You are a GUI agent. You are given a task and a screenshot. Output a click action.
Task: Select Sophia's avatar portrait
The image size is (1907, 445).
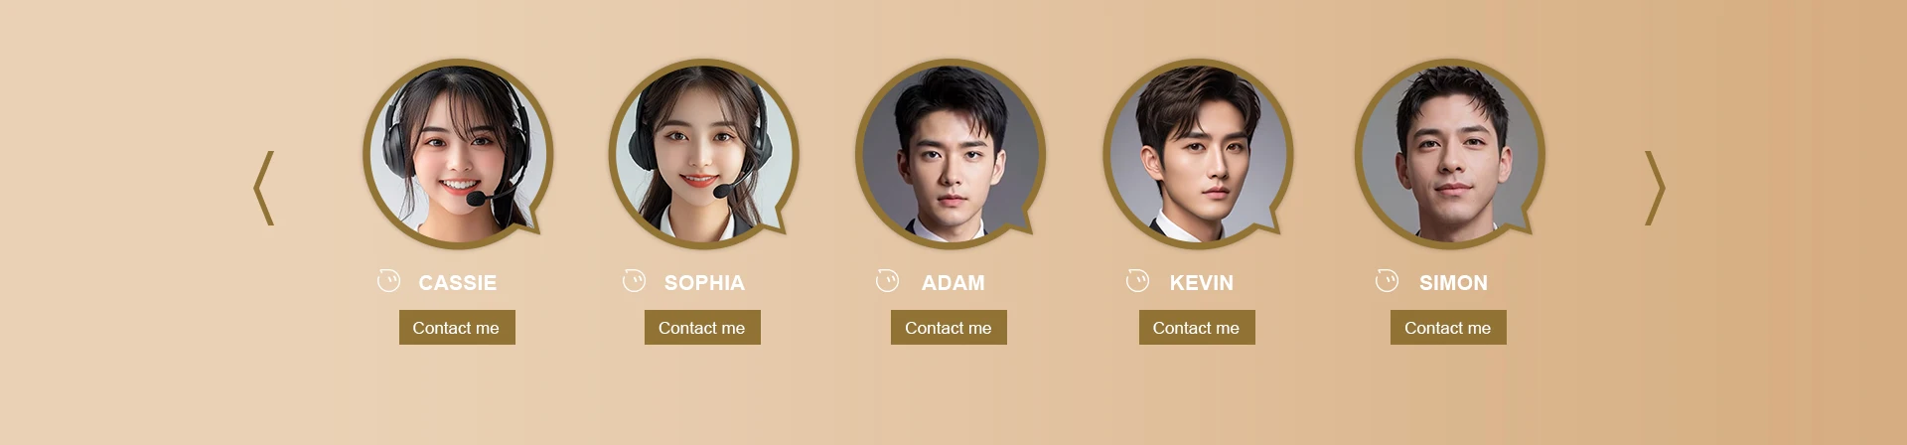click(703, 154)
